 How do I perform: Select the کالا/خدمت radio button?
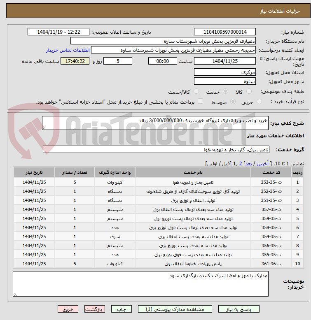pyautogui.click(x=196, y=91)
